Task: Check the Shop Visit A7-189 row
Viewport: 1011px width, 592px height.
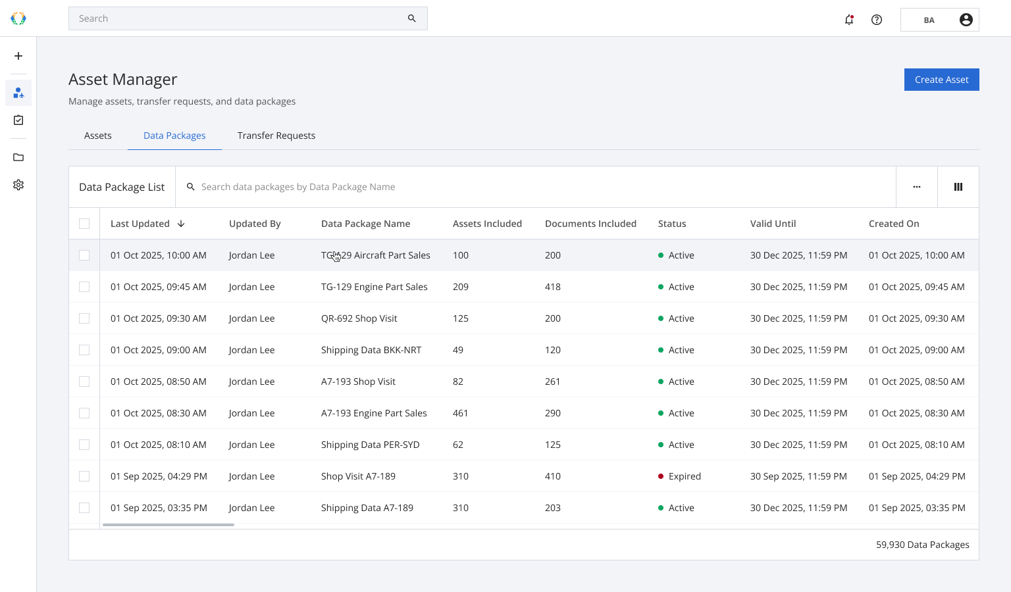Action: [84, 476]
